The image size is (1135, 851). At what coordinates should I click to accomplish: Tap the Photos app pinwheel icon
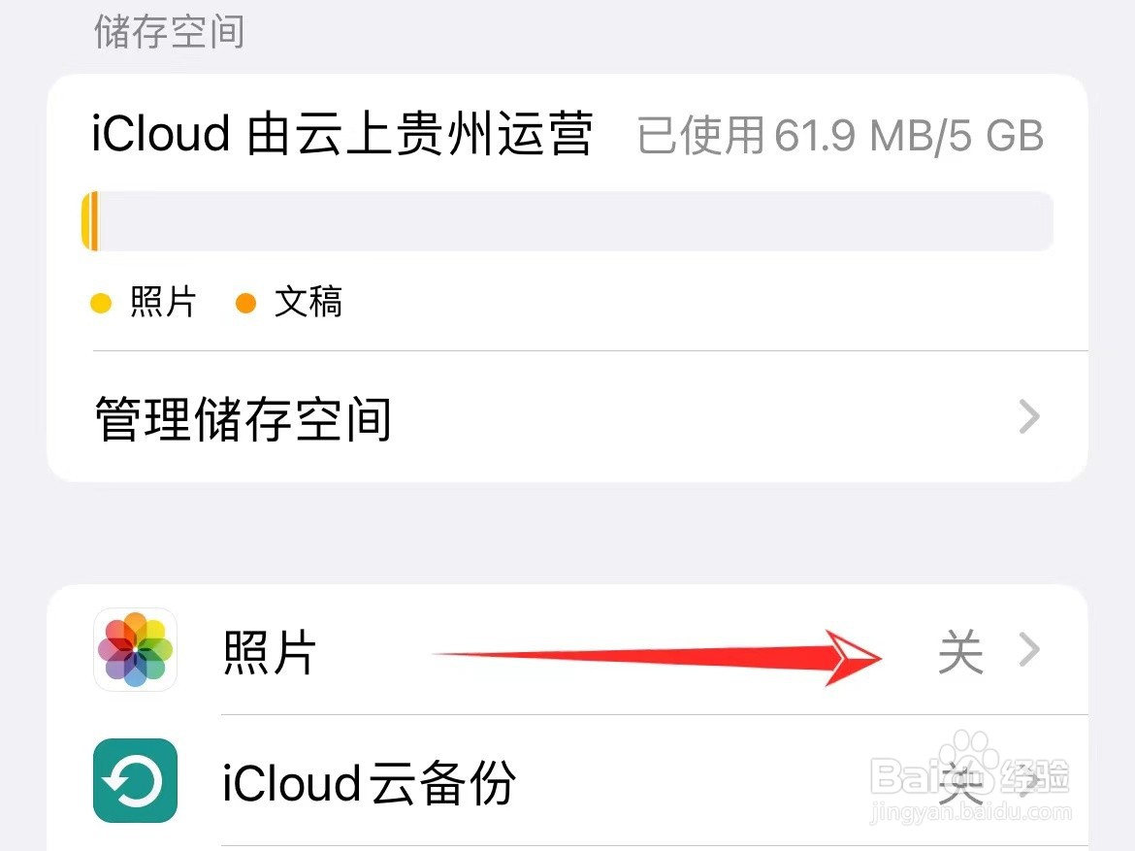pyautogui.click(x=136, y=649)
